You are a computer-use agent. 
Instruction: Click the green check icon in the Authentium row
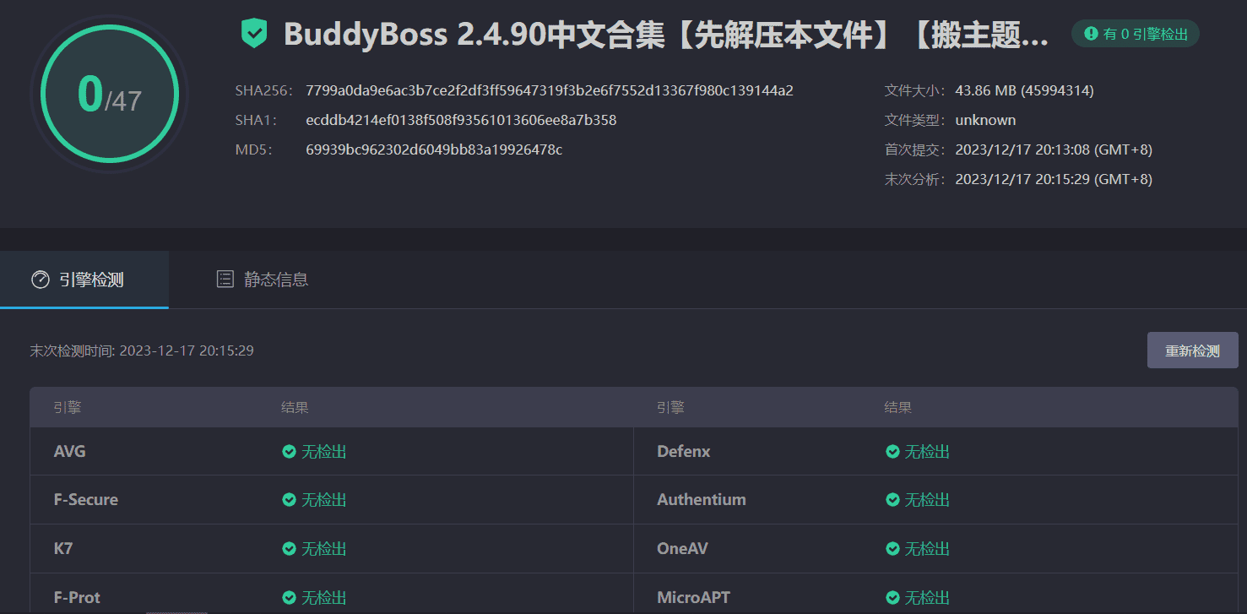pos(892,500)
